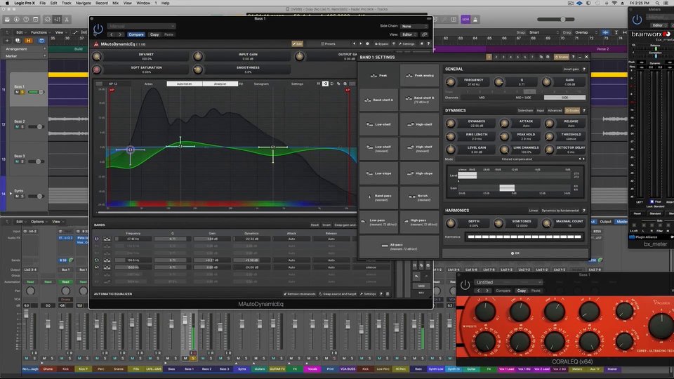Select the Low-slope filter type
The image size is (674, 379).
(x=378, y=173)
